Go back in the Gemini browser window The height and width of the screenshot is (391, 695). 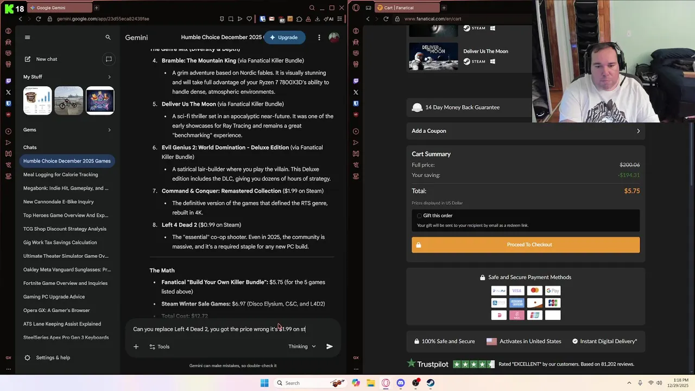coord(20,19)
